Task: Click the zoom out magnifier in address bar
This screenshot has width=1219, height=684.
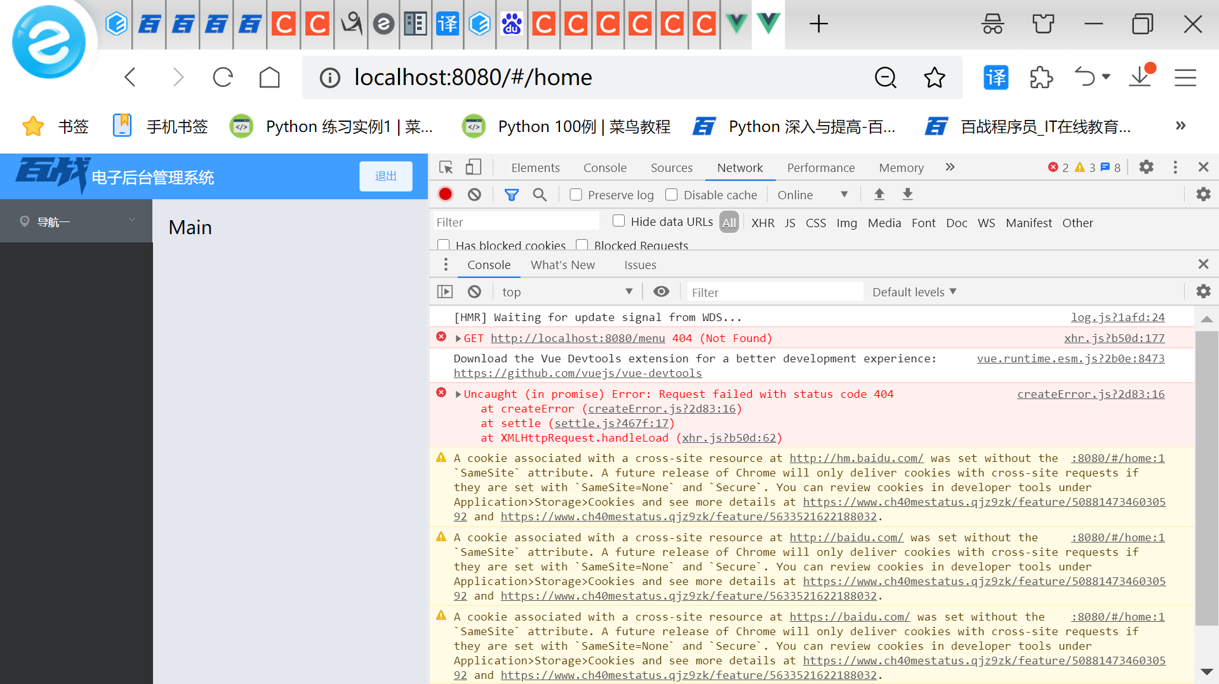Action: (886, 77)
